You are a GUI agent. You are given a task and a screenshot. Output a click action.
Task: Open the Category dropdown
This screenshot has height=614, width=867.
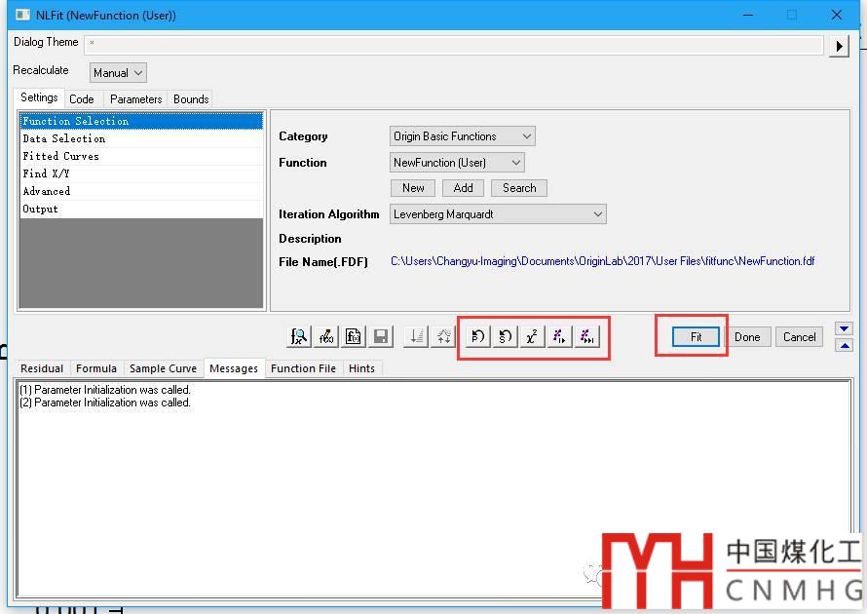[463, 136]
